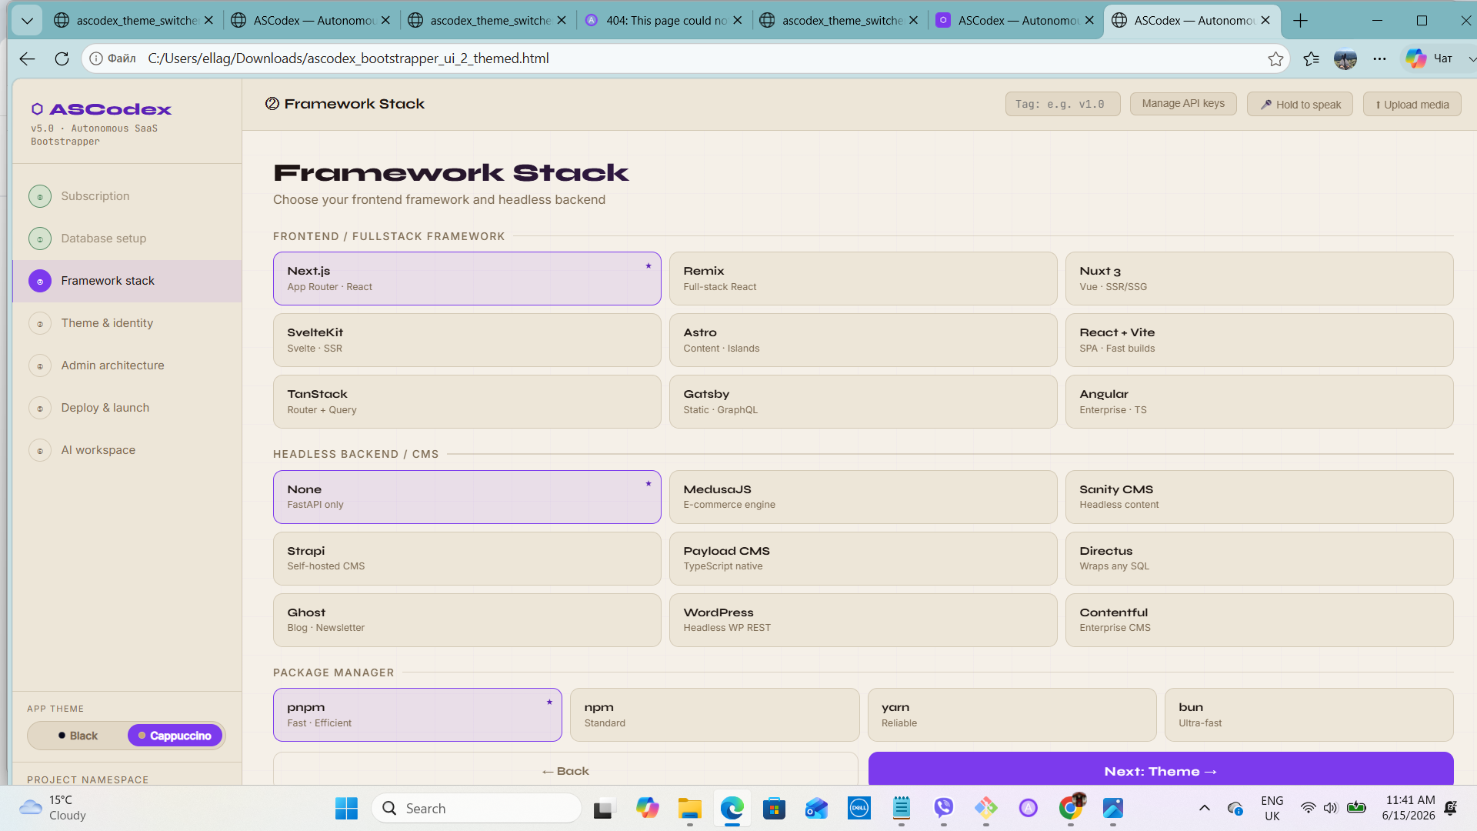Open Google Chrome from the taskbar

click(x=1070, y=808)
